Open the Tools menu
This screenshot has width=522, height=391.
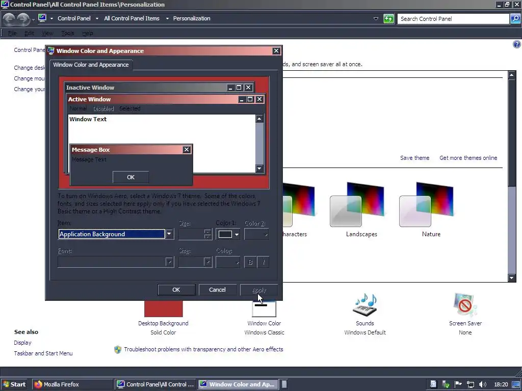coord(68,33)
